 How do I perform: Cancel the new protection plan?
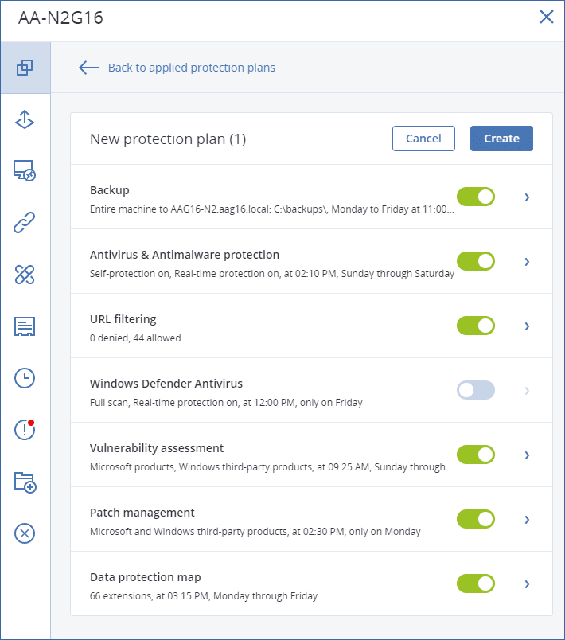[423, 138]
